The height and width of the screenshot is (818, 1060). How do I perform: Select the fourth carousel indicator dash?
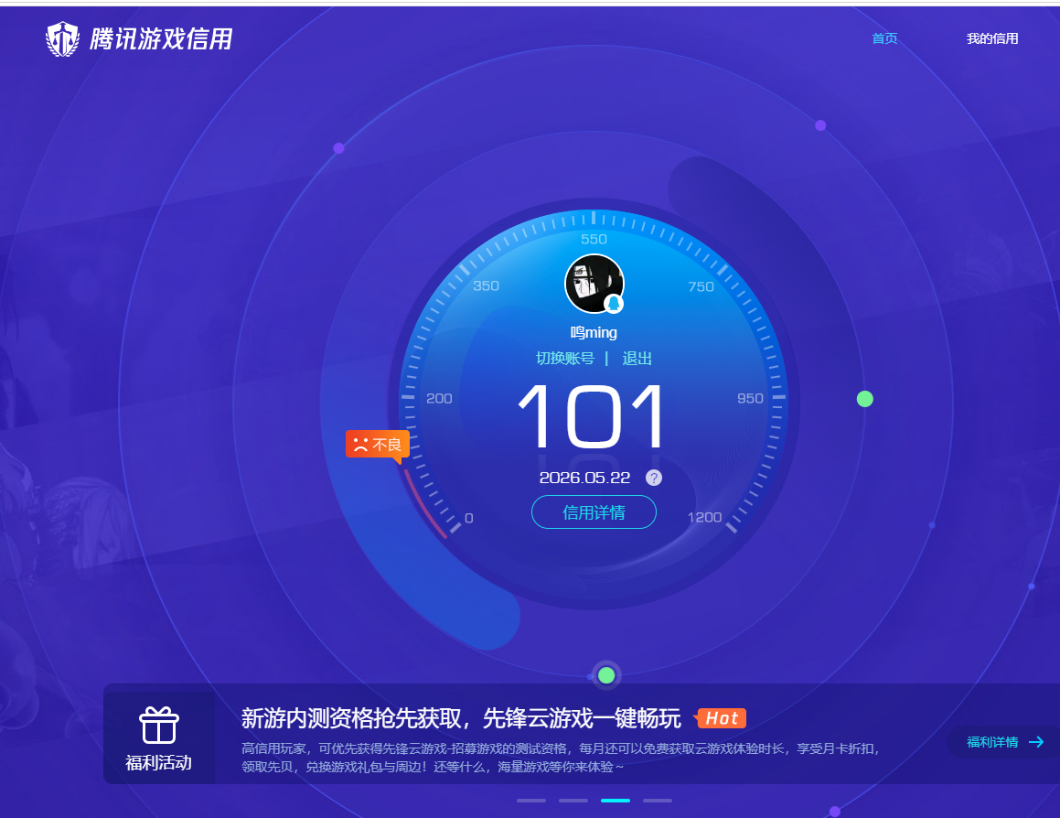657,801
